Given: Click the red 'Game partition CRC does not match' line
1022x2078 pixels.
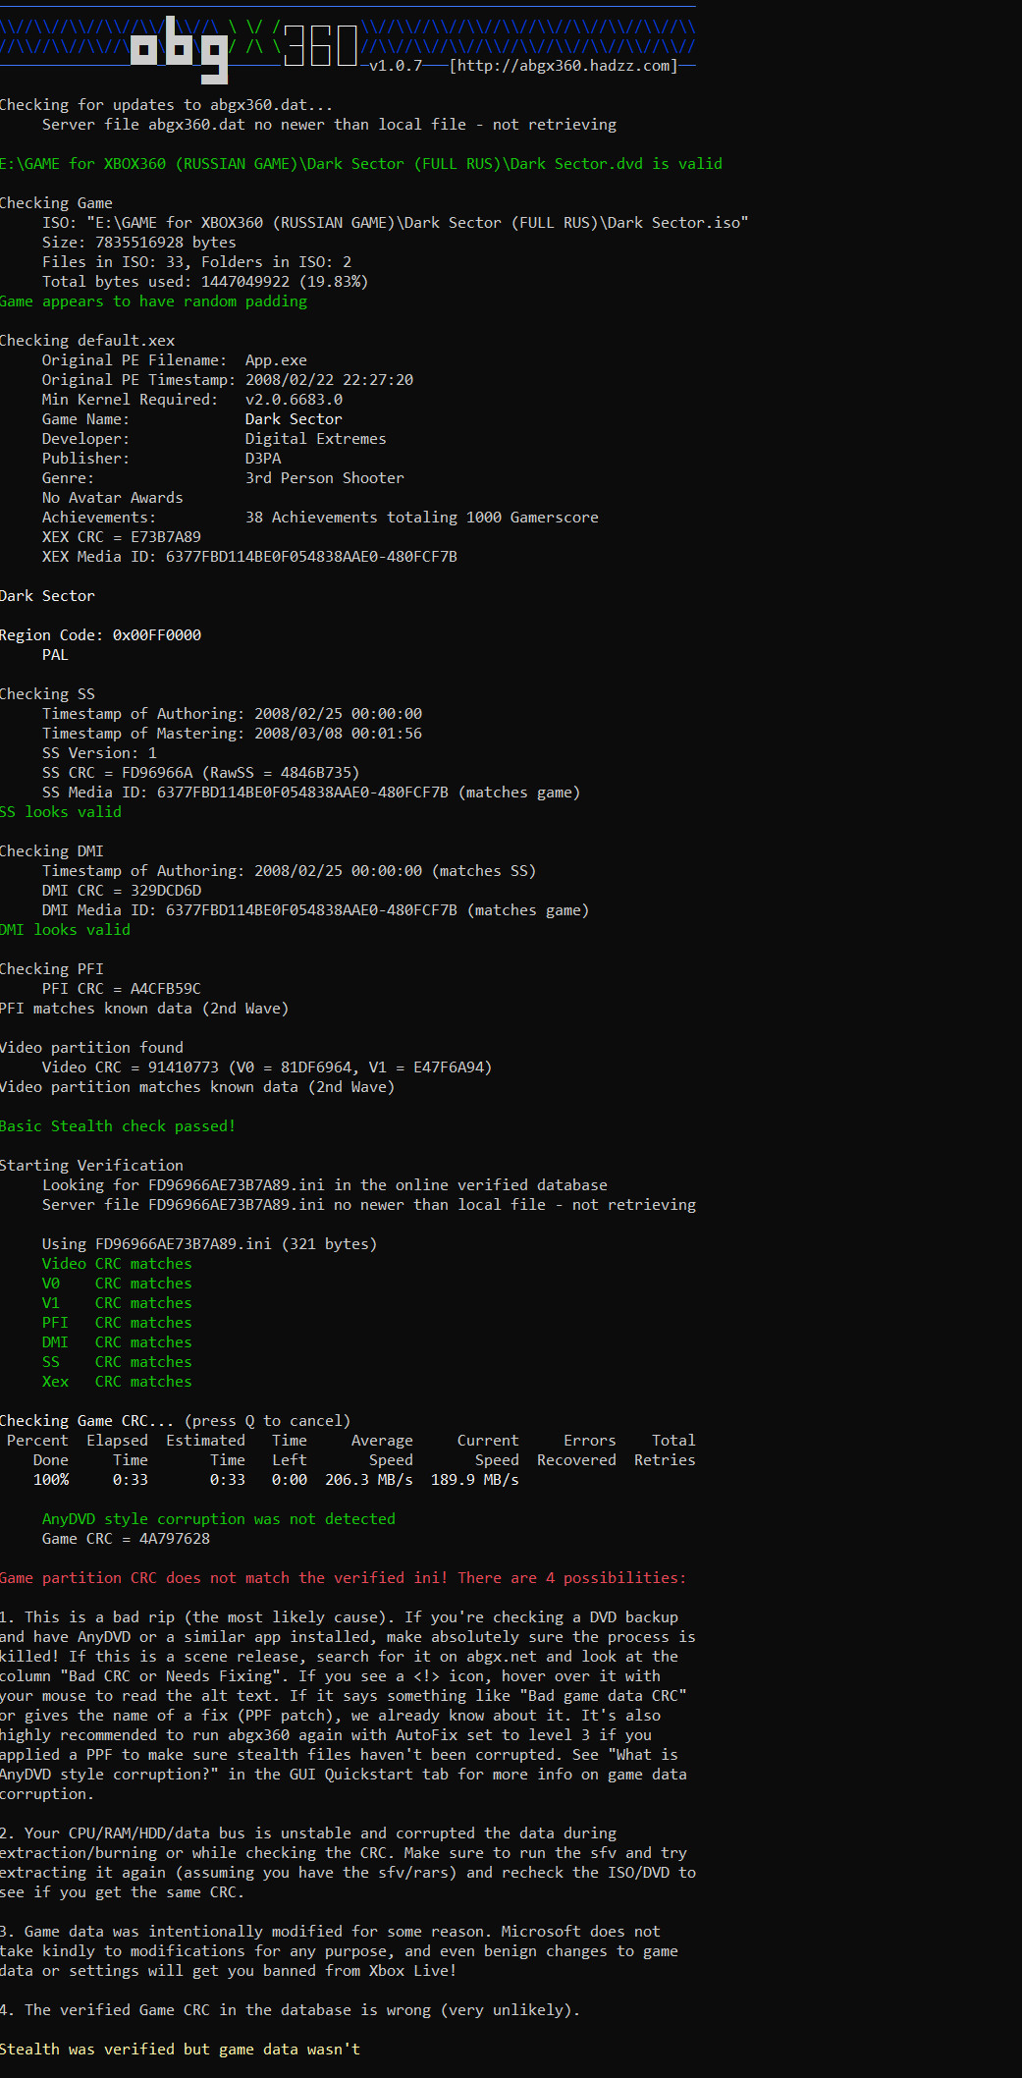Looking at the screenshot, I should pos(344,1578).
